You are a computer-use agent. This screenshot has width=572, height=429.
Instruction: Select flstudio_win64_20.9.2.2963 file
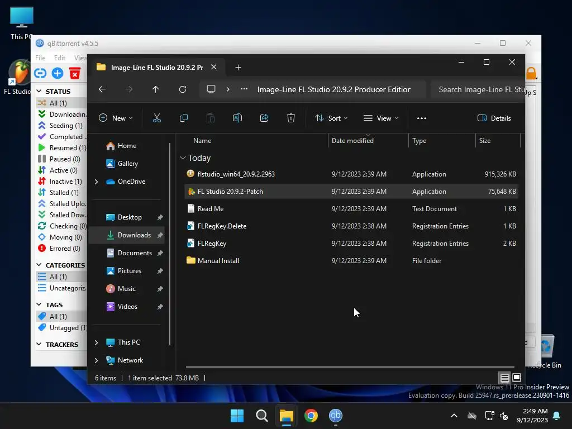(352, 174)
